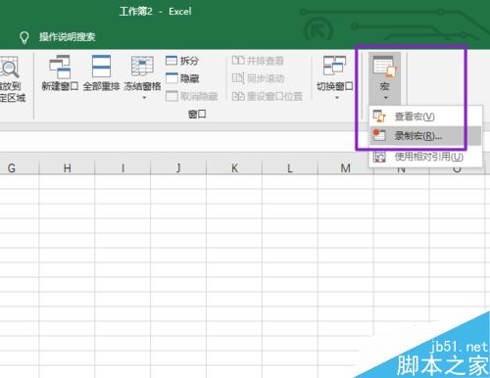The image size is (490, 378).
Task: Select View Macros (查看宏) menu item
Action: 425,117
